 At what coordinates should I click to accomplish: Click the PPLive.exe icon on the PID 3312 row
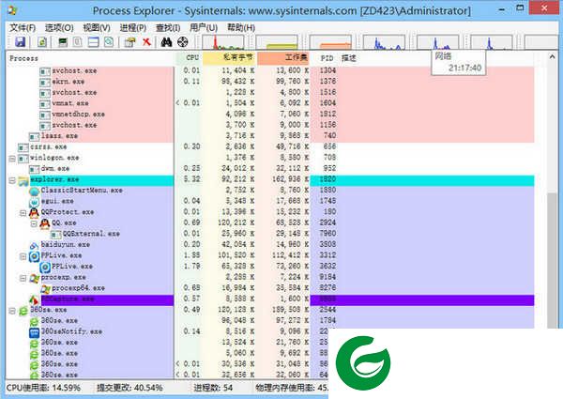pos(34,256)
